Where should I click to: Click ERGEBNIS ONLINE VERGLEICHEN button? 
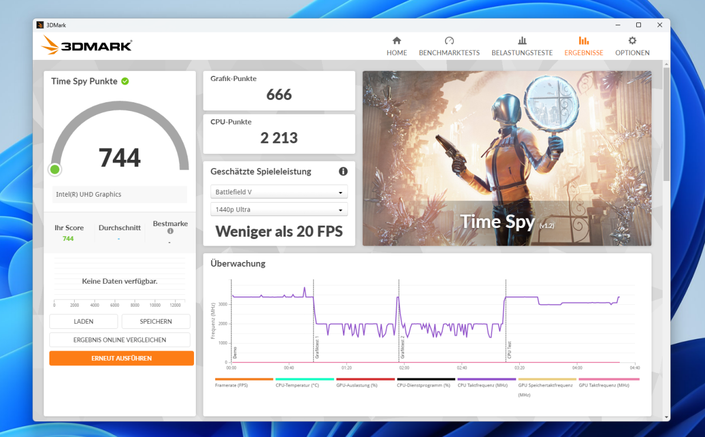[119, 340]
